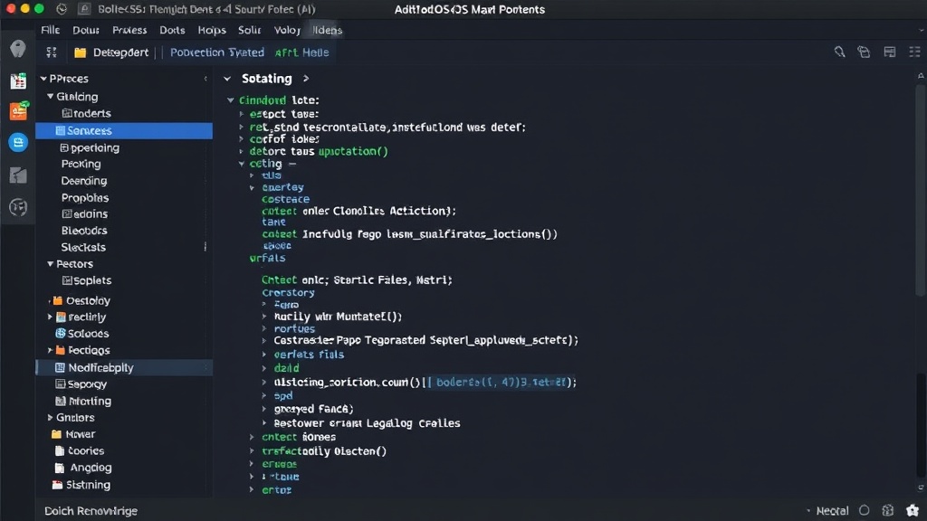Click the document icon in the title bar

click(x=84, y=9)
